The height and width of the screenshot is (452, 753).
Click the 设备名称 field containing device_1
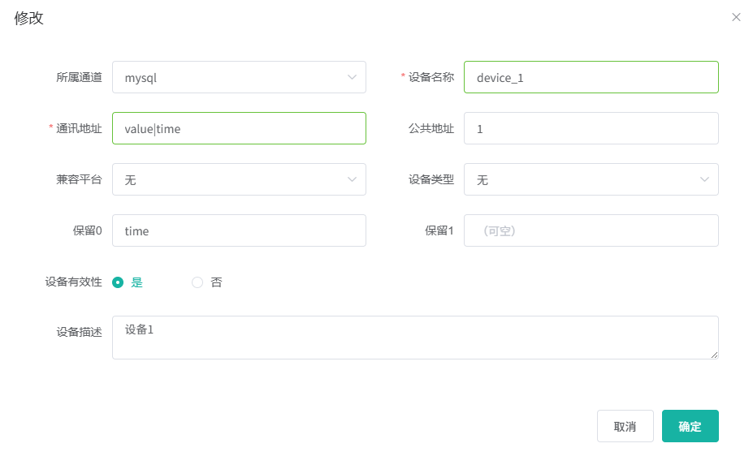591,77
